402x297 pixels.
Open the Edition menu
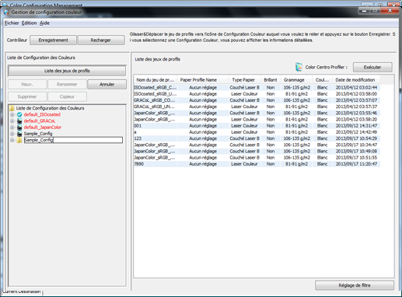click(29, 23)
